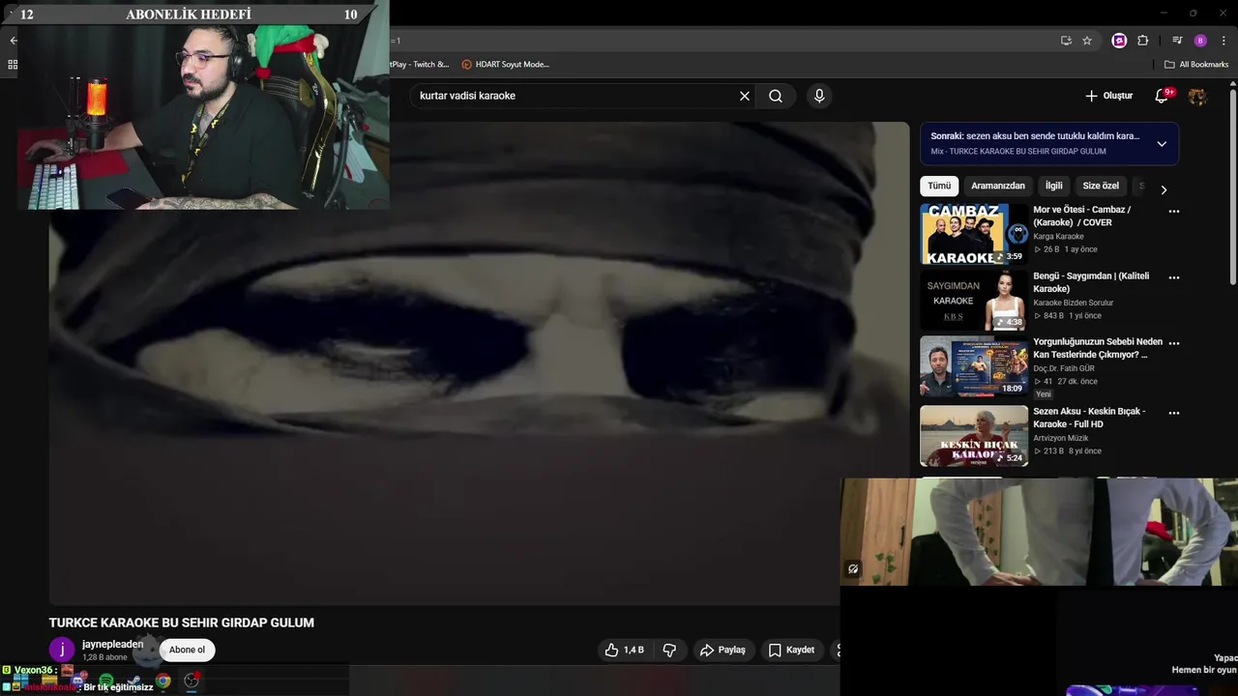Expand the Sonraki mix playlist panel
This screenshot has width=1238, height=696.
click(x=1162, y=144)
